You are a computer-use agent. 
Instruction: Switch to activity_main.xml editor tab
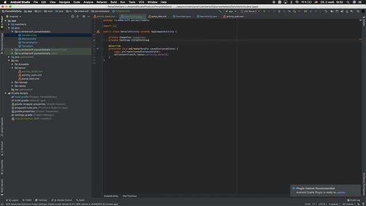tap(234, 17)
